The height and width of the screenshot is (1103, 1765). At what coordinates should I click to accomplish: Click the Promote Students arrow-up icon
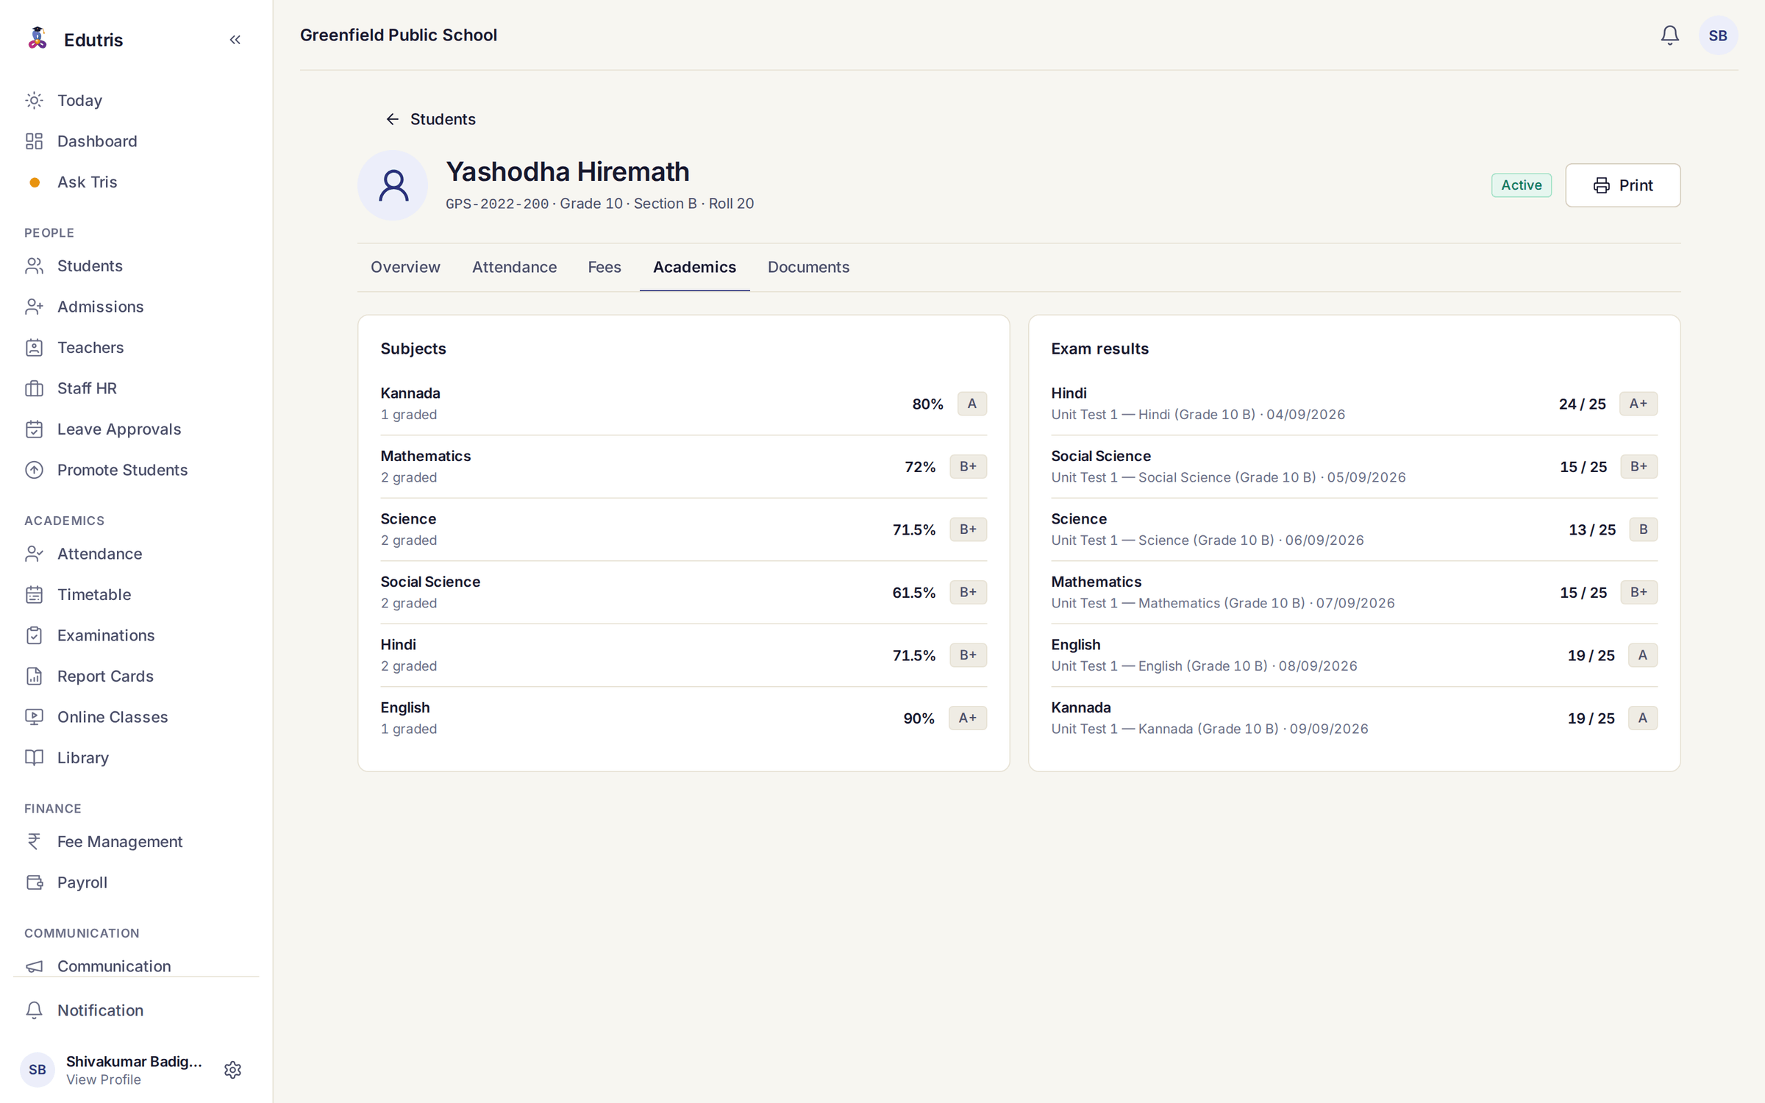point(35,470)
